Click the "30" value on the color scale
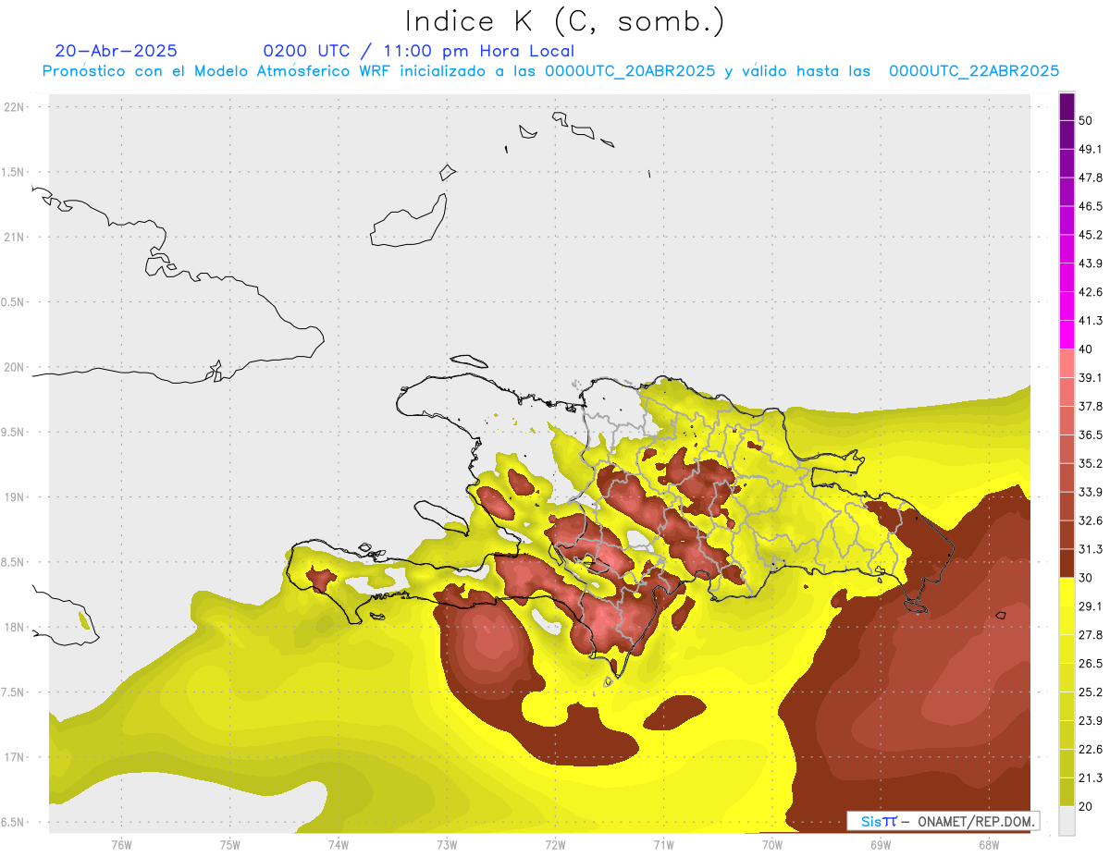Image resolution: width=1110 pixels, height=857 pixels. coord(1085,578)
